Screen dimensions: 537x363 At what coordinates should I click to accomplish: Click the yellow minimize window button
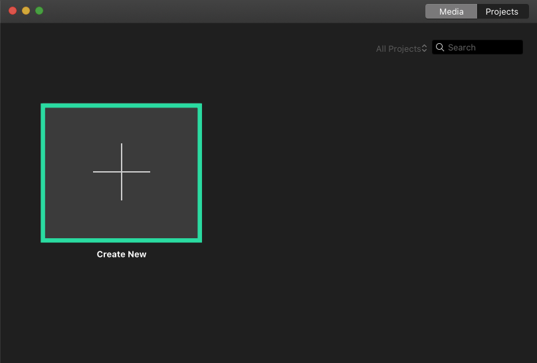(26, 11)
